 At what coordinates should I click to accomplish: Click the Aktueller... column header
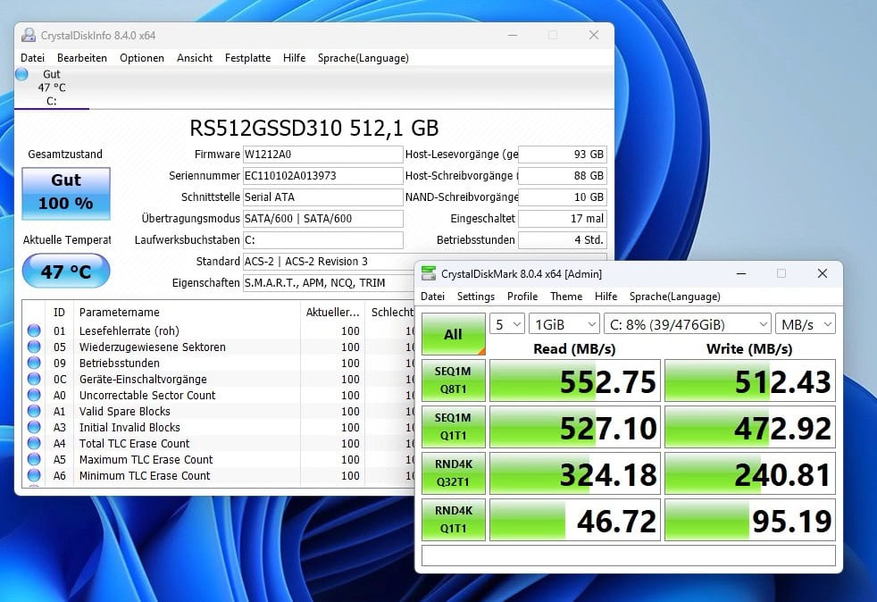click(x=332, y=313)
